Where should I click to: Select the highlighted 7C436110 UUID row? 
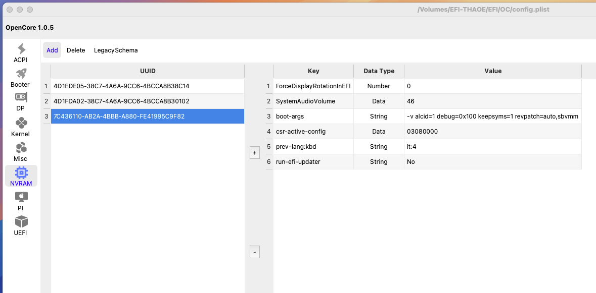148,116
